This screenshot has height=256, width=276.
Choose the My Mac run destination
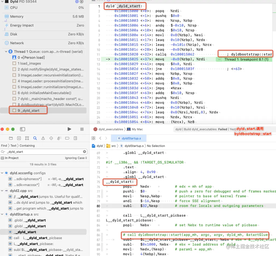point(135,129)
